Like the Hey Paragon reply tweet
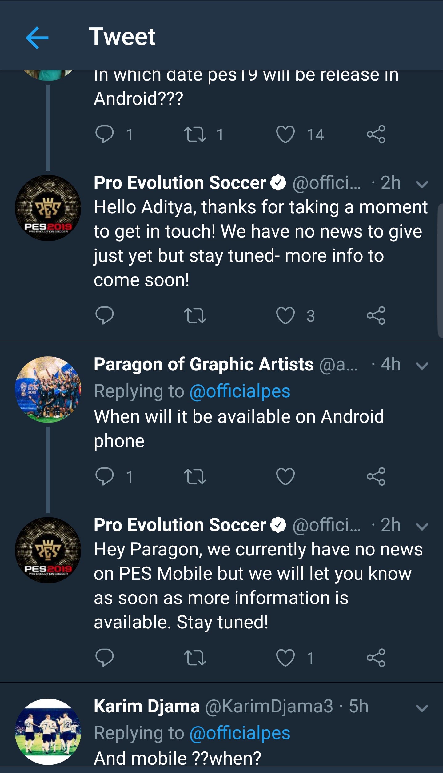443x773 pixels. click(x=285, y=658)
